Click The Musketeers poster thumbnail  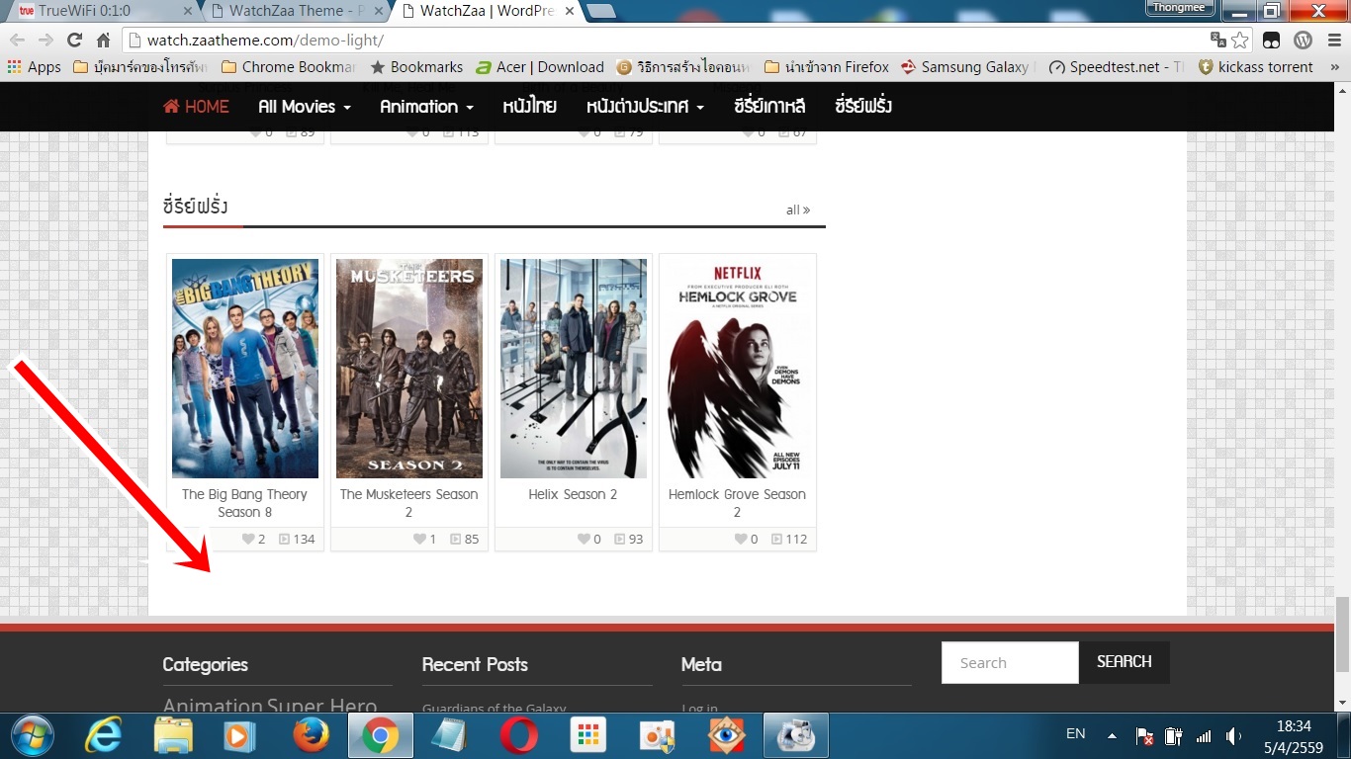point(409,369)
